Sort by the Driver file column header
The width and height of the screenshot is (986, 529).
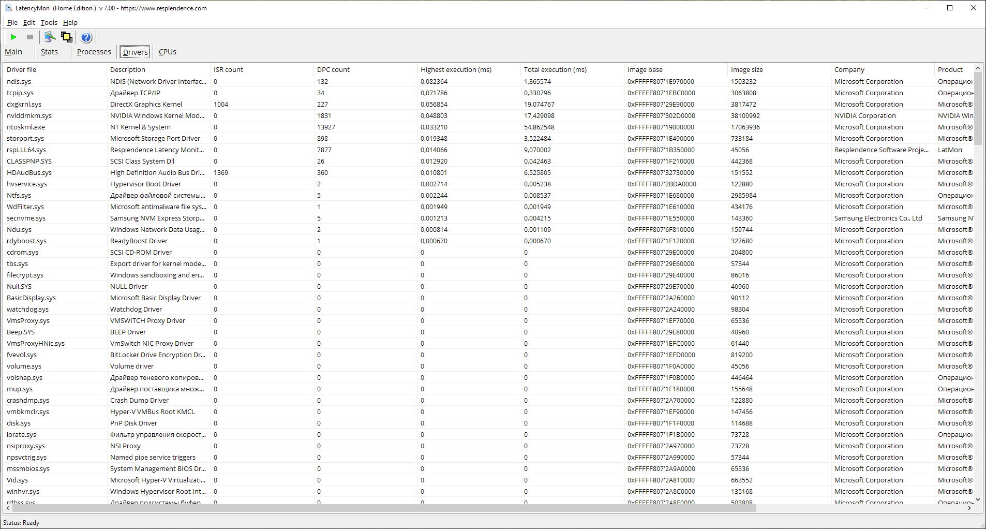click(x=55, y=69)
